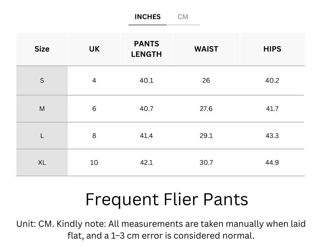Select the size XL row label
Screen dimensions: 322x252
pyautogui.click(x=42, y=162)
